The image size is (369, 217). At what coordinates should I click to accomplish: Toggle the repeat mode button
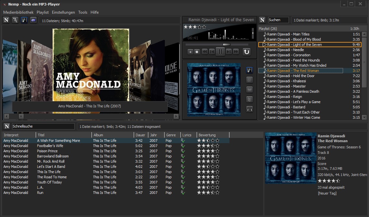[x=246, y=52]
